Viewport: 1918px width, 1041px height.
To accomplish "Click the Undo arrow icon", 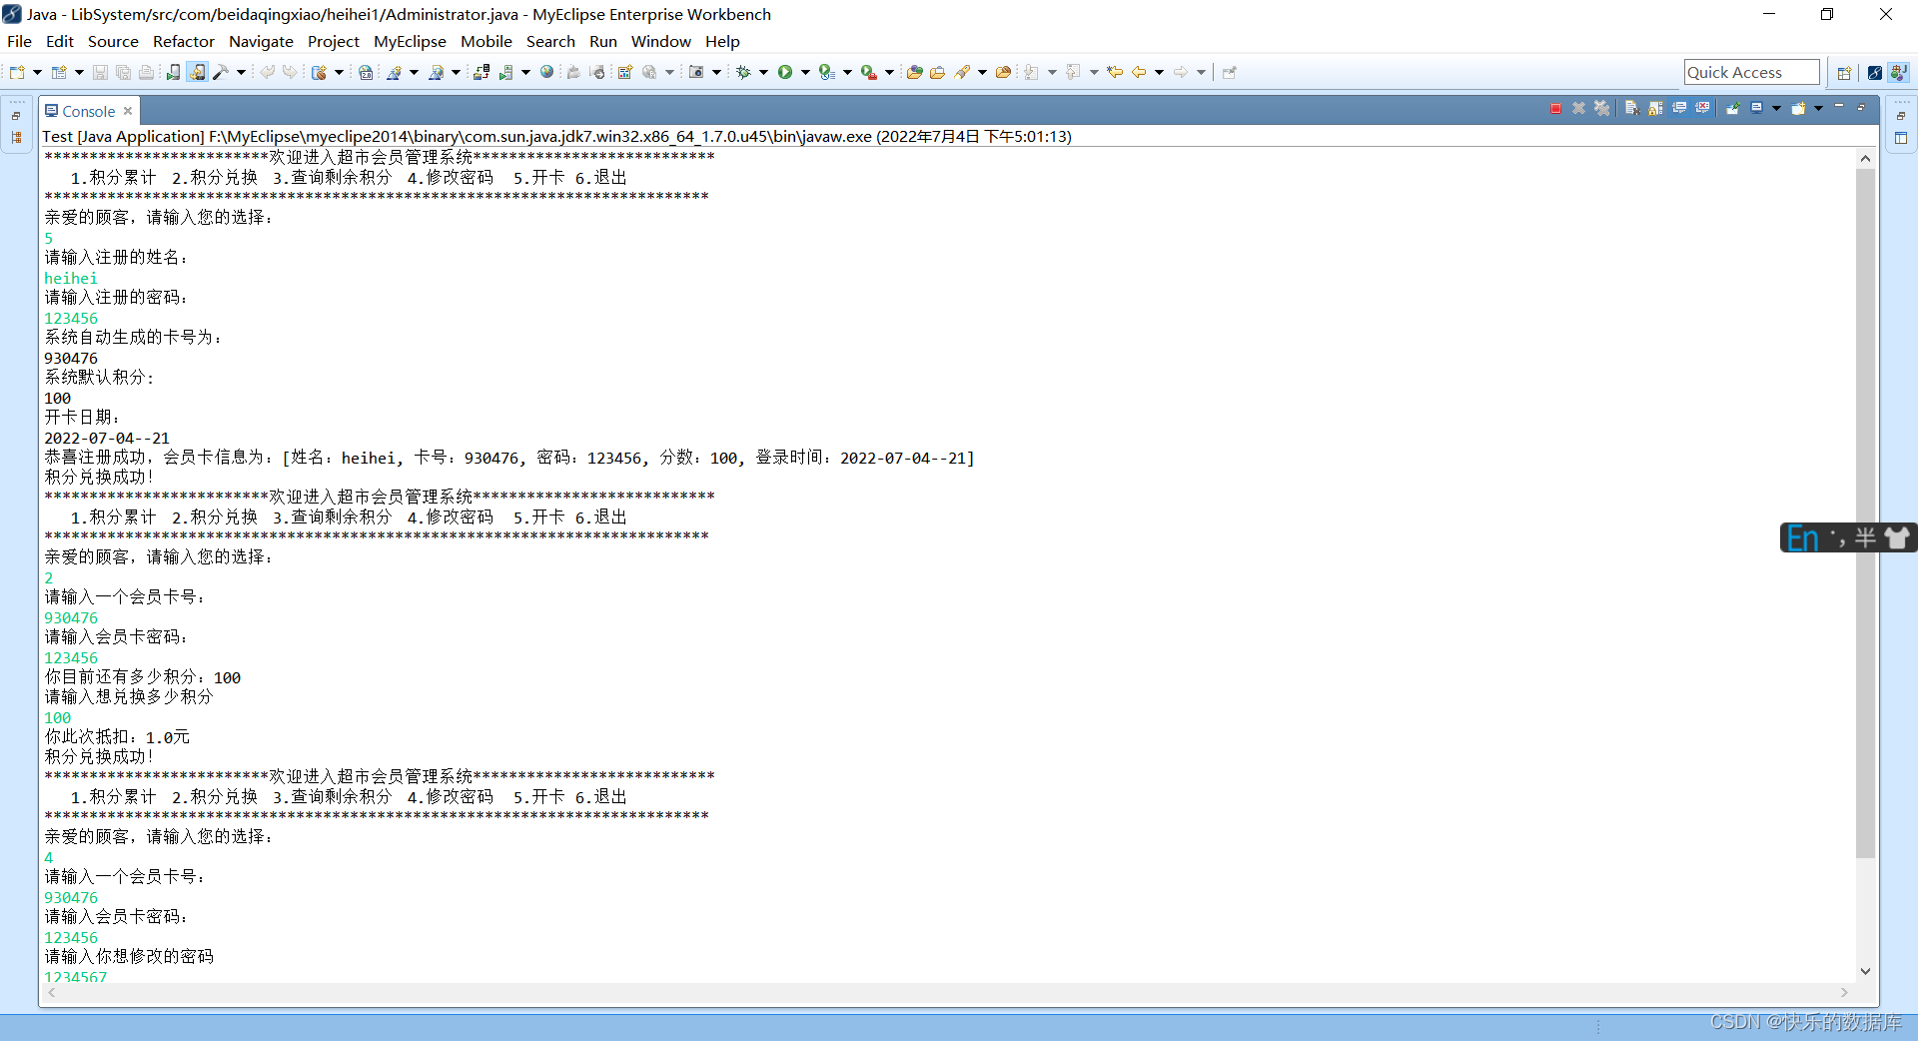I will 267,72.
